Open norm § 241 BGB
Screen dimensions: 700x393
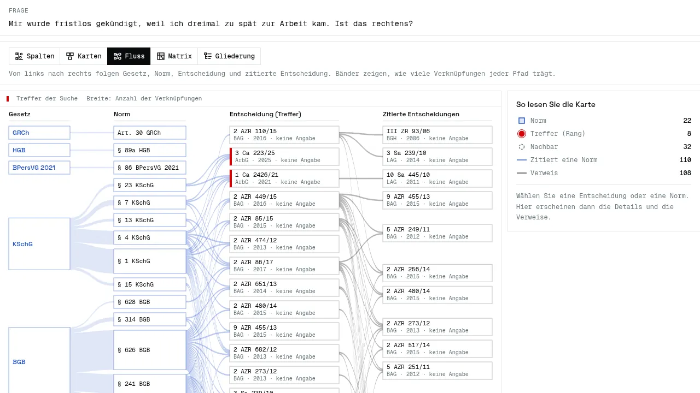point(150,384)
